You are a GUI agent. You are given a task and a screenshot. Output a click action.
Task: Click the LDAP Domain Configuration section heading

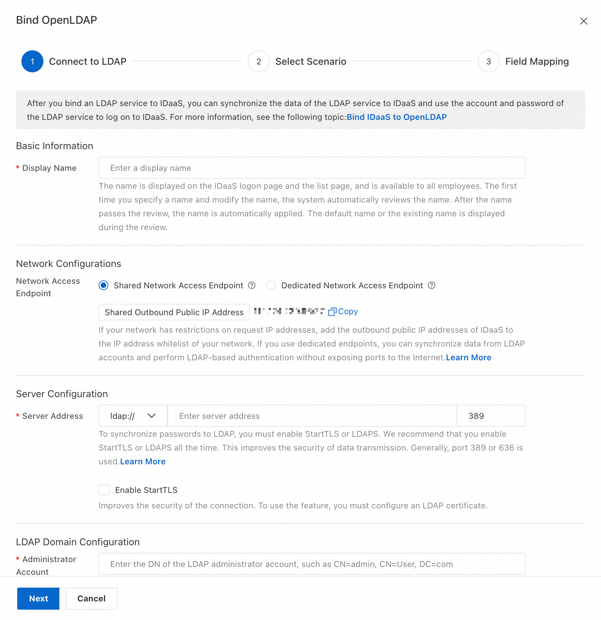point(78,542)
